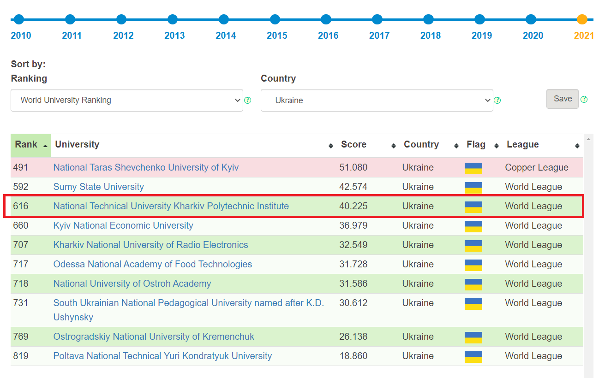Jump to year 2012 on timeline
The width and height of the screenshot is (605, 378).
pos(121,19)
